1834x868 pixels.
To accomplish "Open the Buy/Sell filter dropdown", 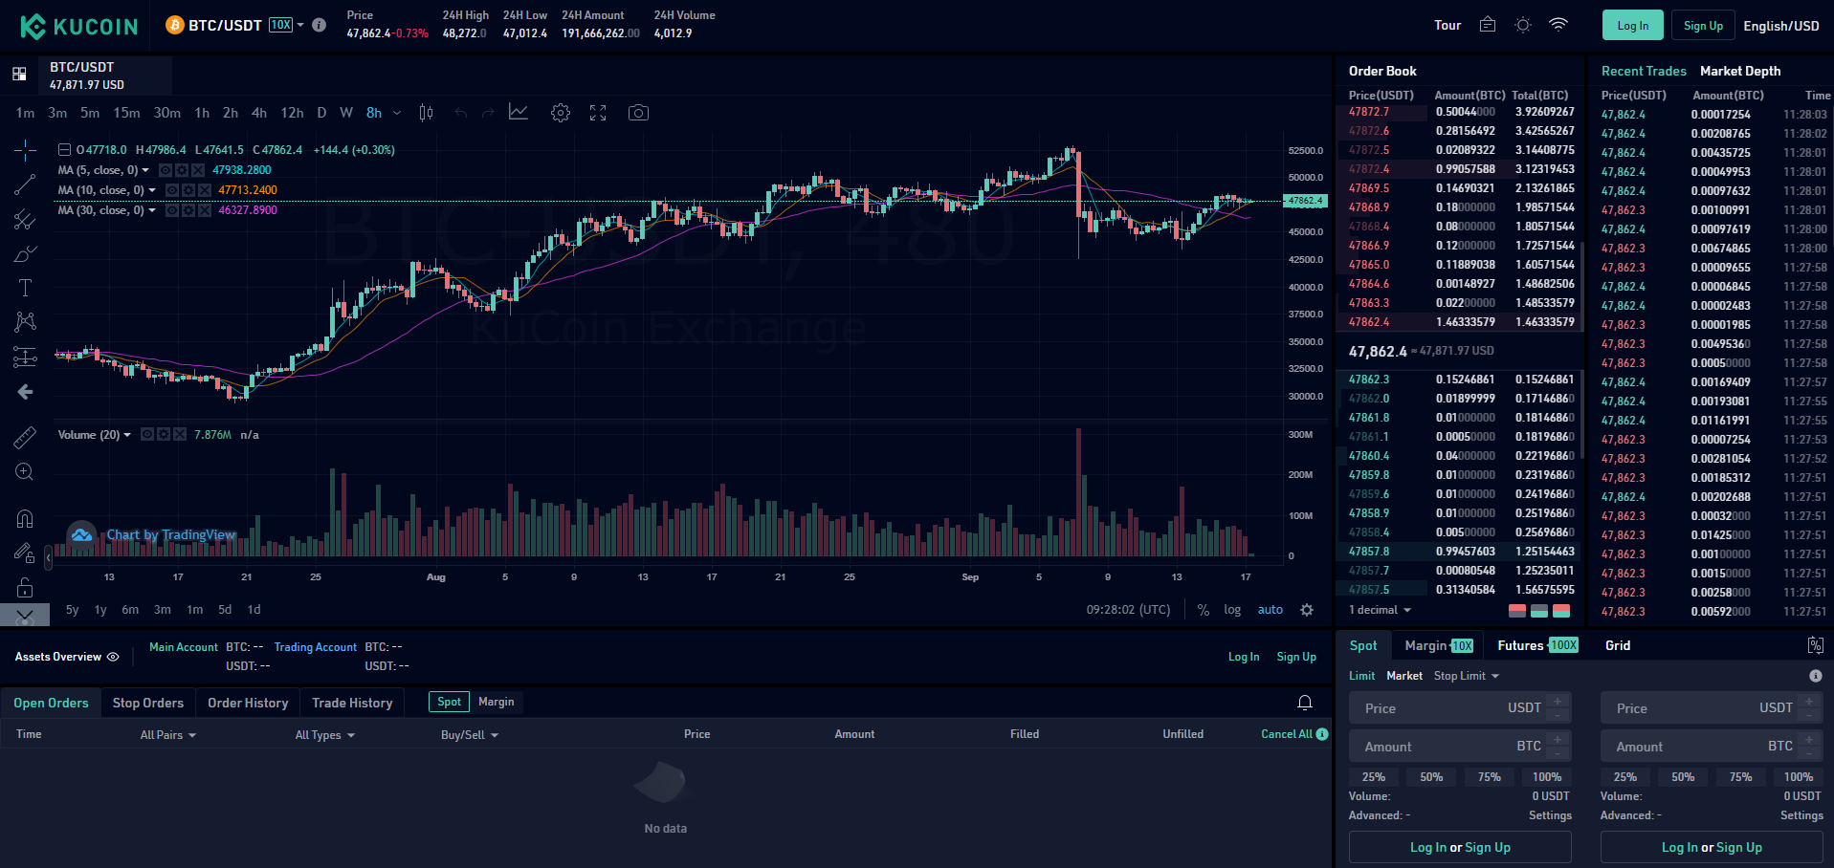I will click(x=470, y=735).
